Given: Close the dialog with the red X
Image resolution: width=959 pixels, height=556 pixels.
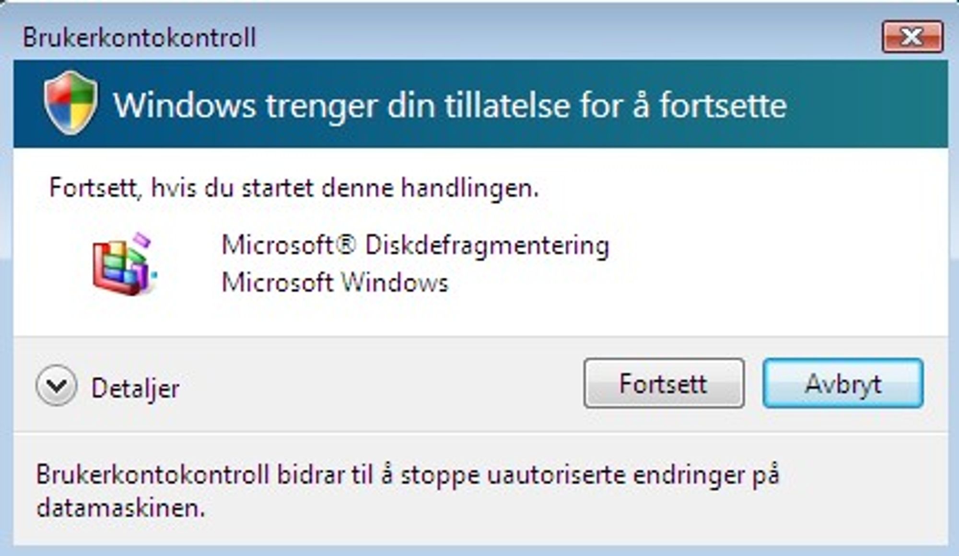Looking at the screenshot, I should tap(912, 36).
